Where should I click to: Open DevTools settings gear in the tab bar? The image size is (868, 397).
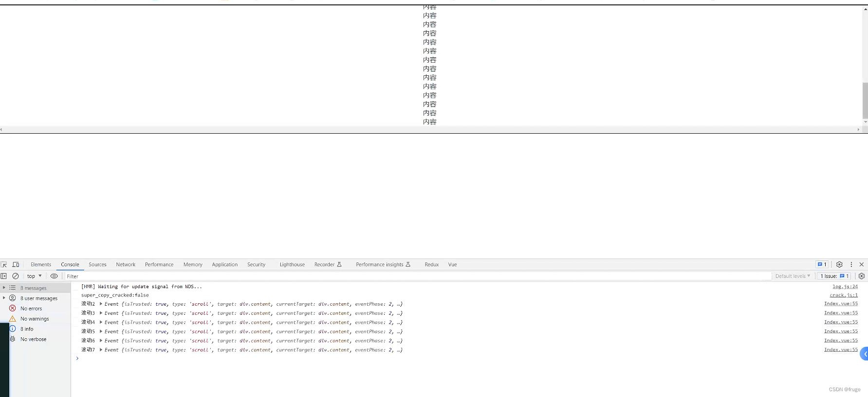[x=839, y=264]
